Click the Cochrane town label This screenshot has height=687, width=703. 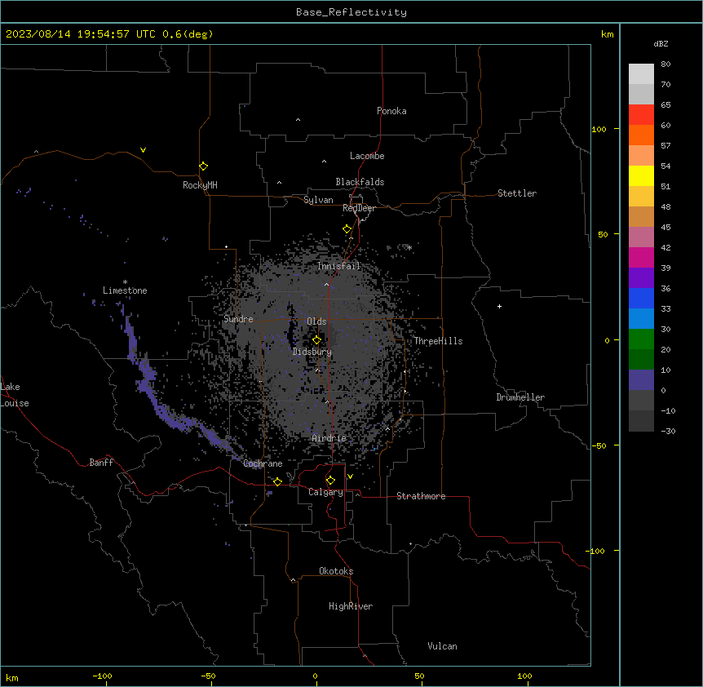[263, 463]
